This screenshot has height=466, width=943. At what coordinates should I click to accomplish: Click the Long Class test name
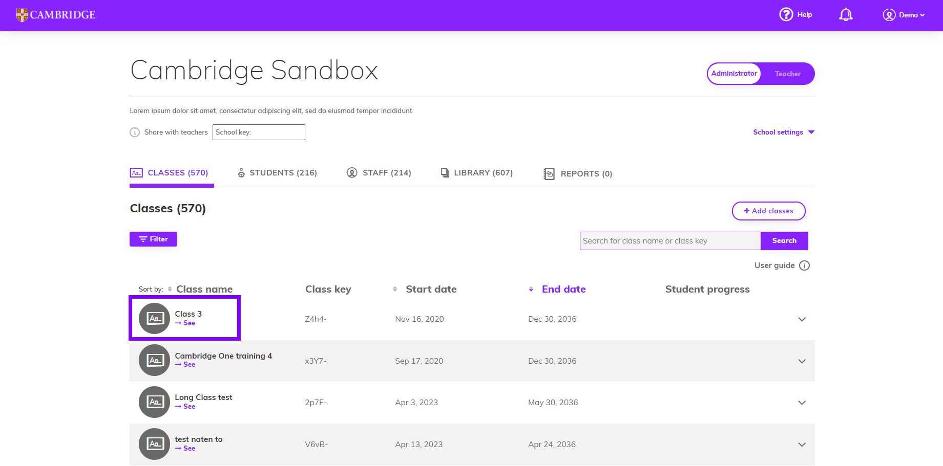click(x=203, y=397)
